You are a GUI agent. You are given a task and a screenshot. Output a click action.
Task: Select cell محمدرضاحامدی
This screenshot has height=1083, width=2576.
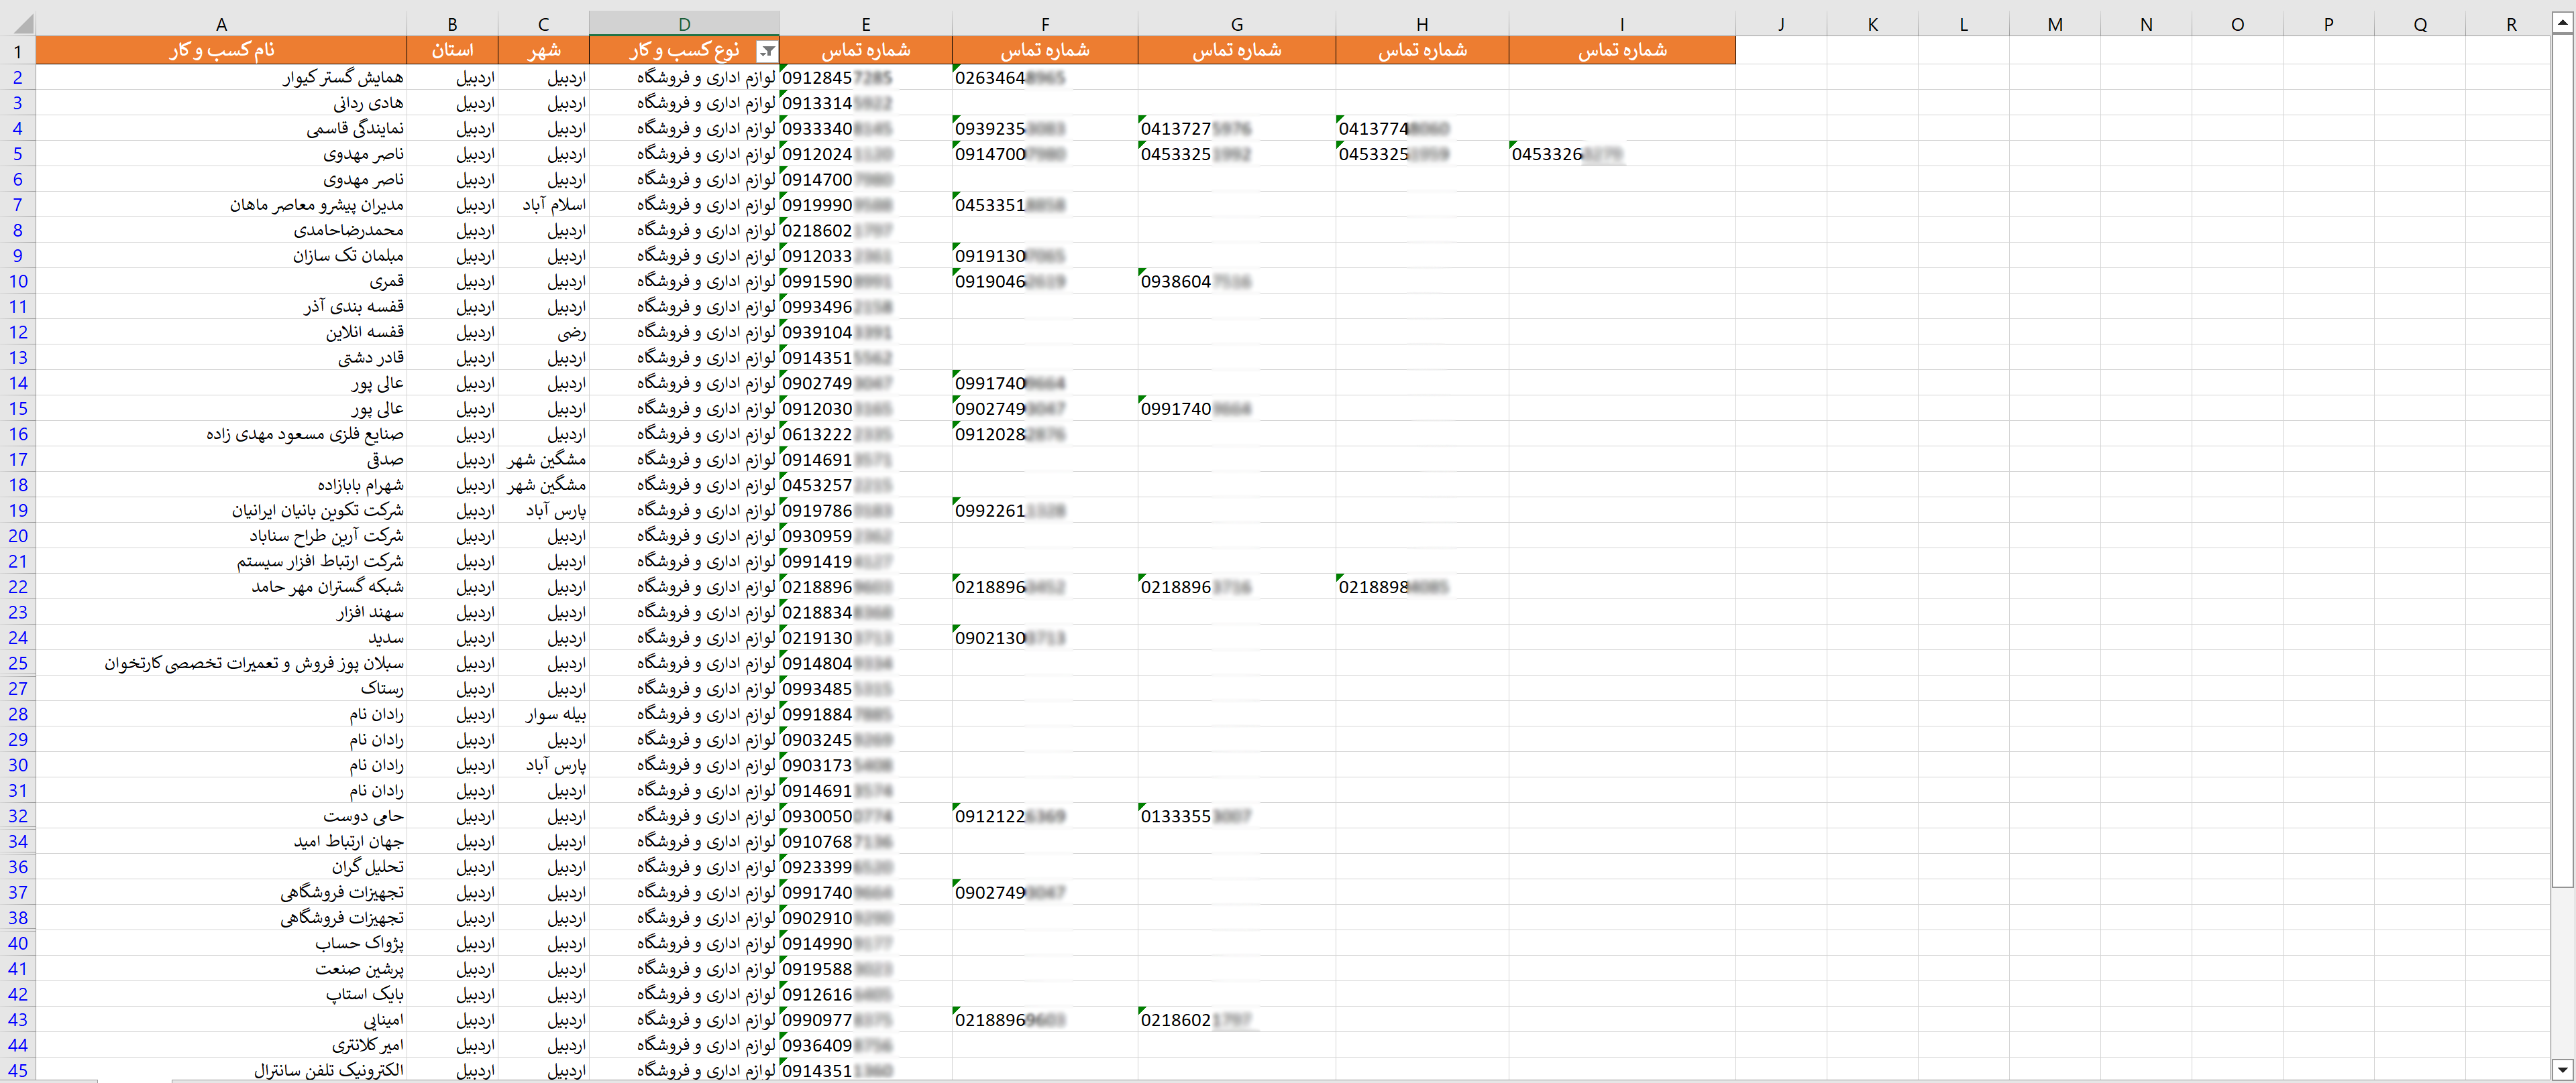(221, 231)
